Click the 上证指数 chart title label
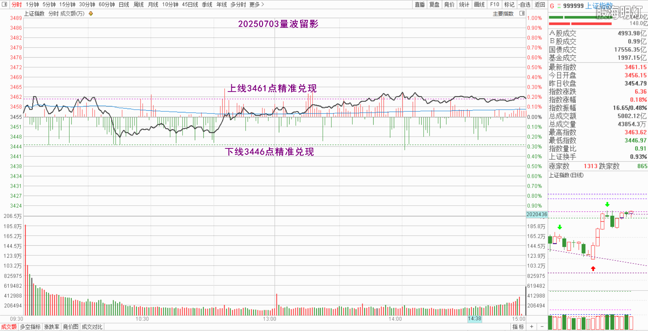 tap(34, 14)
